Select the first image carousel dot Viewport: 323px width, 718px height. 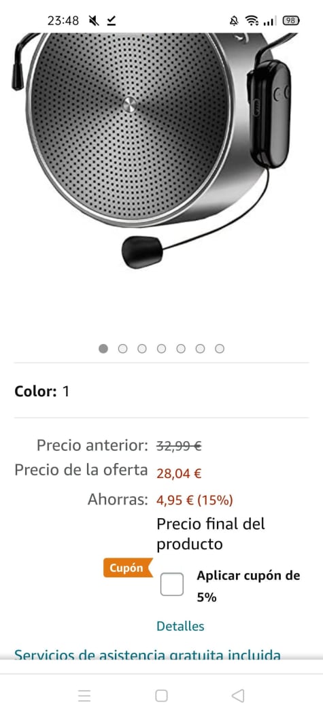coord(103,349)
